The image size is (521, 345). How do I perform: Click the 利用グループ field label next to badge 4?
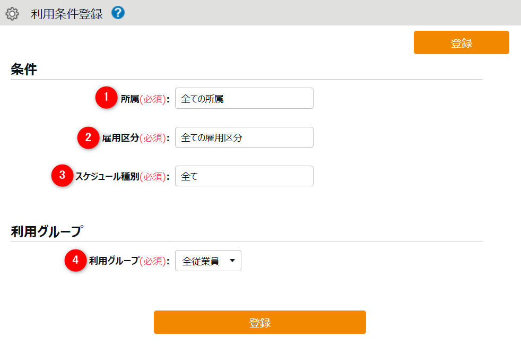[114, 261]
